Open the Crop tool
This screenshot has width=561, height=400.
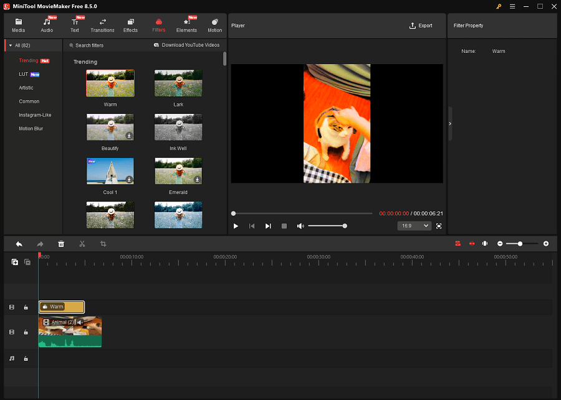103,244
